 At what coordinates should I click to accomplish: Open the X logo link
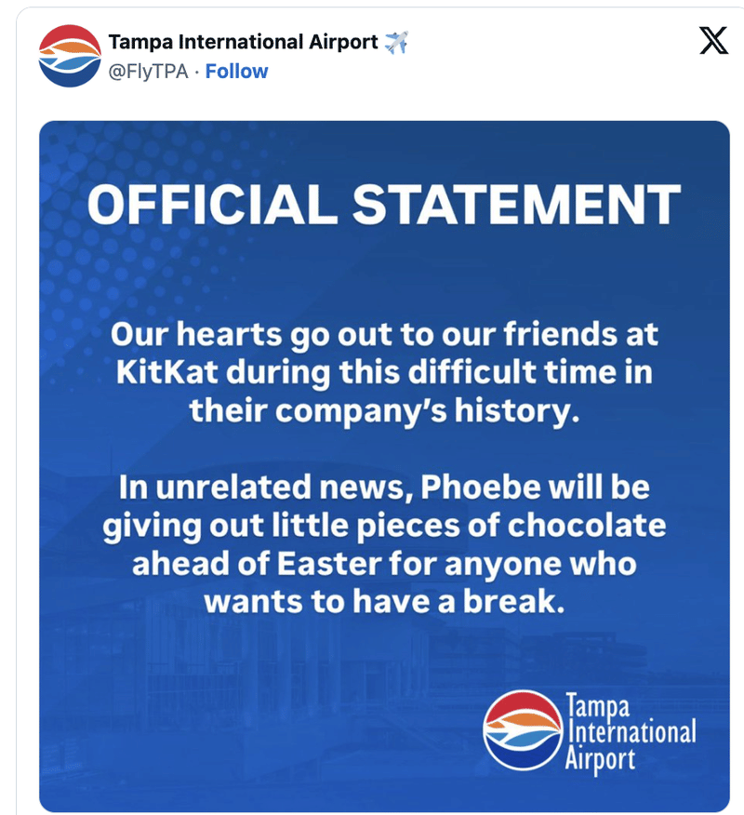[712, 43]
